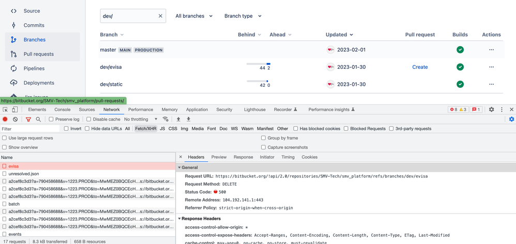Sort by Updated column header

coord(339,35)
